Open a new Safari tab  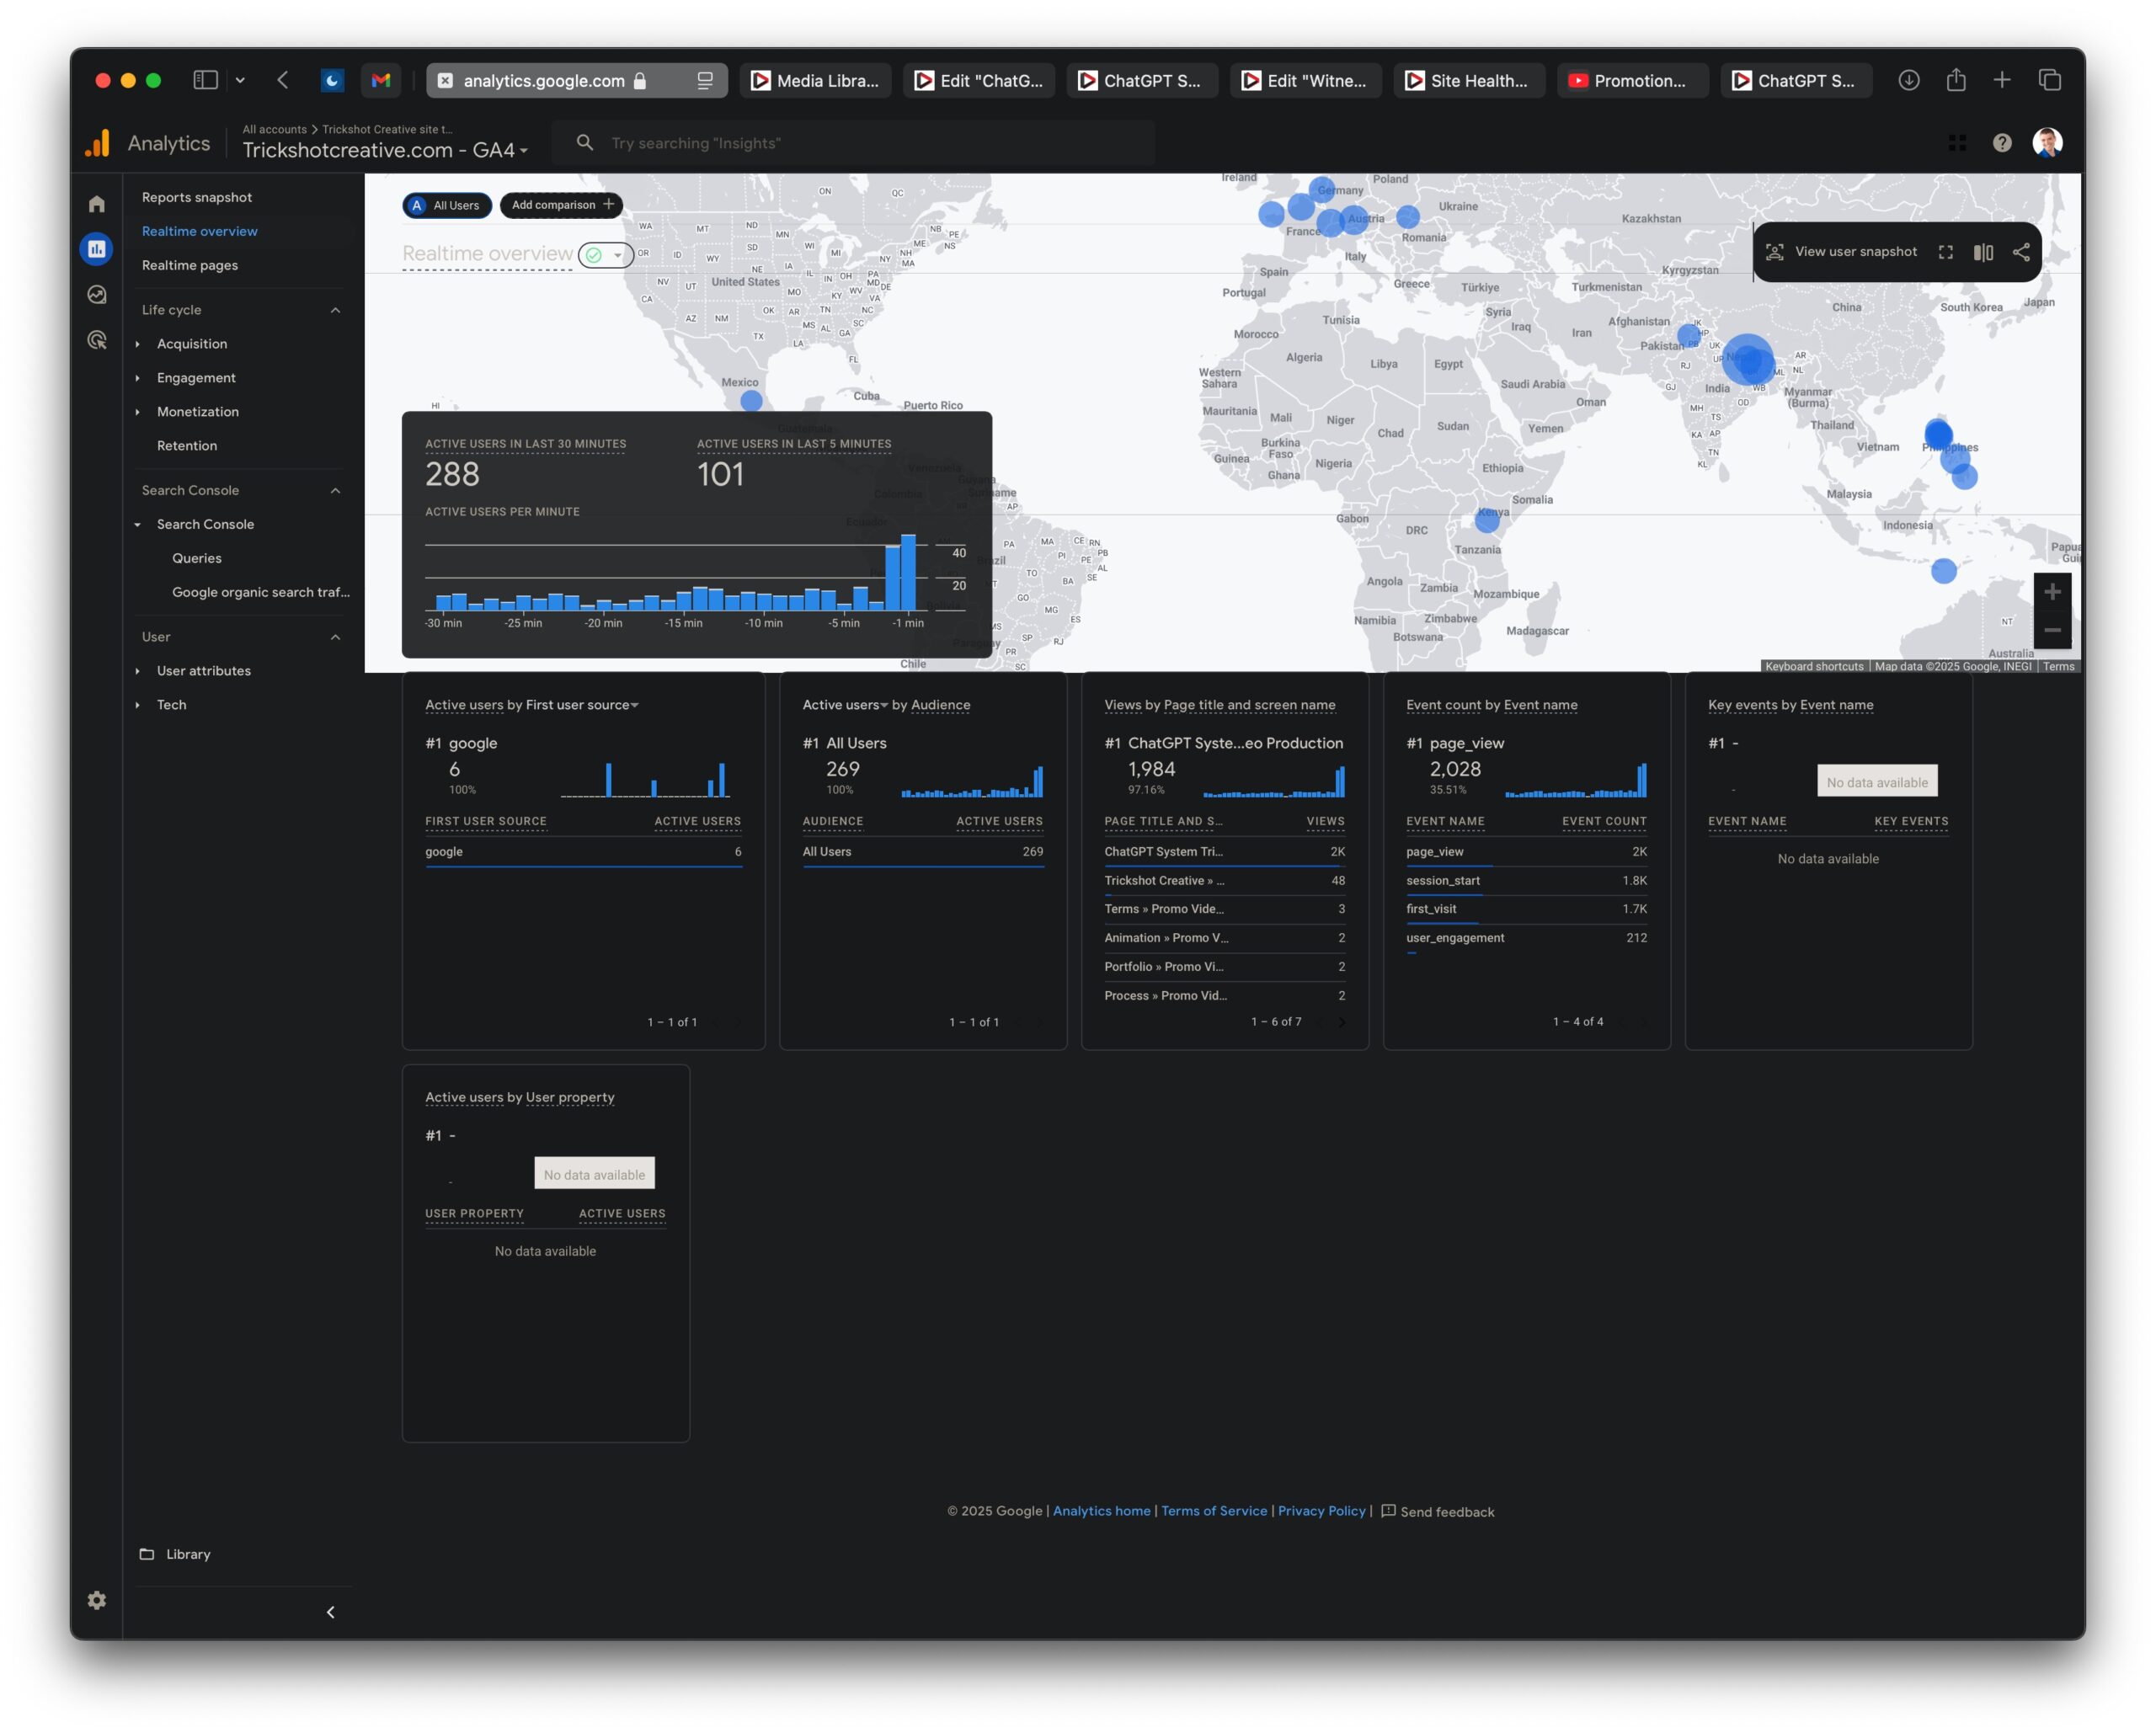click(2002, 80)
